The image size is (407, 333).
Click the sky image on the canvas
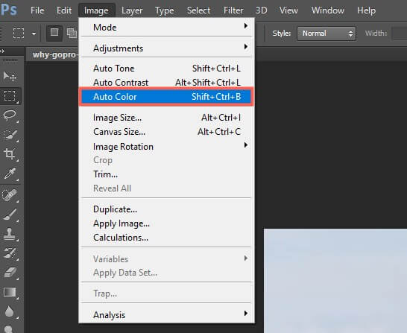[335, 281]
